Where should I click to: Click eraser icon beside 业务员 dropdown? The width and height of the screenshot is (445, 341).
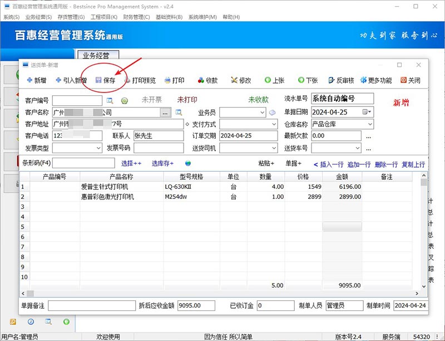click(x=272, y=113)
